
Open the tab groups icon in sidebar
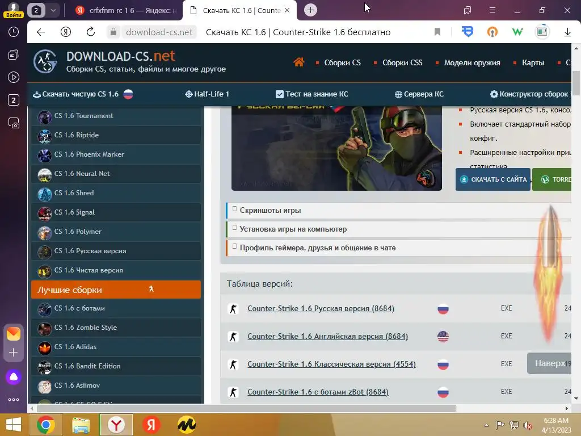(x=14, y=55)
